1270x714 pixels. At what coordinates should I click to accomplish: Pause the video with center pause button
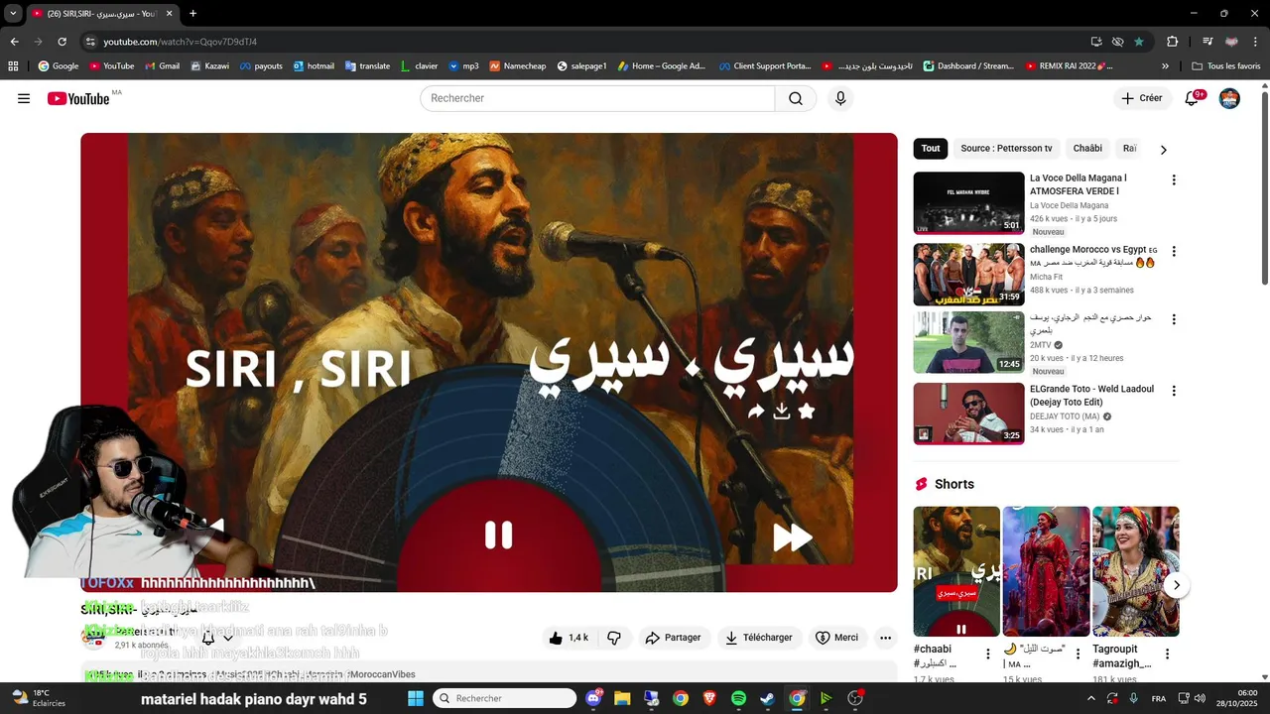pyautogui.click(x=498, y=535)
